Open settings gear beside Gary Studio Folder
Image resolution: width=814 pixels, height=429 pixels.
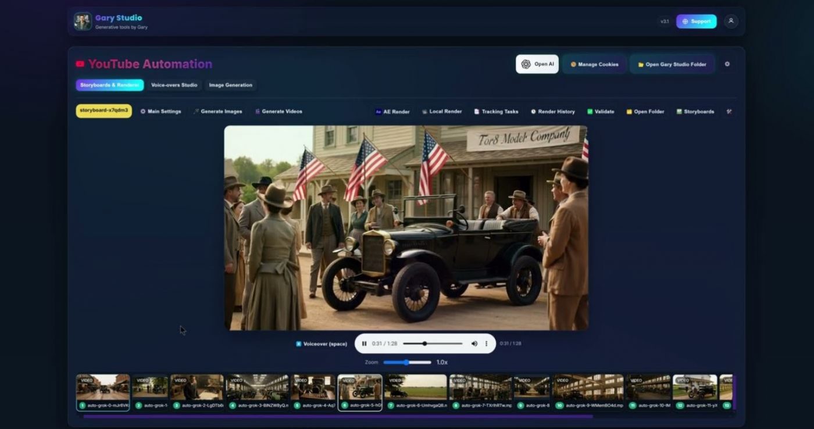tap(727, 64)
